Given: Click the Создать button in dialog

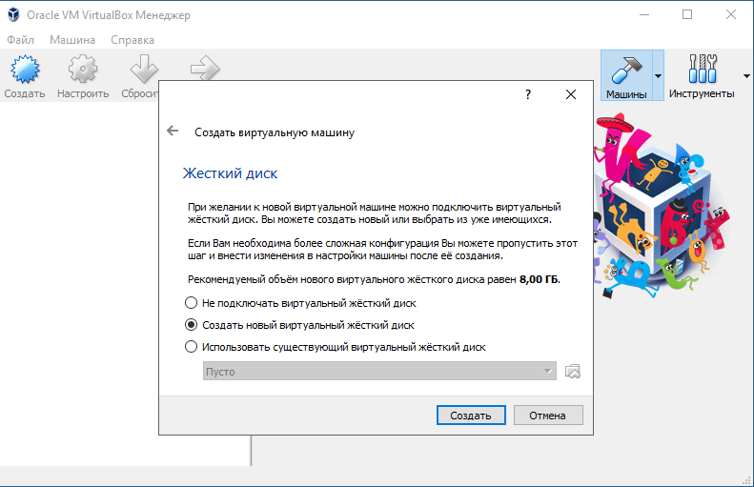Looking at the screenshot, I should (x=471, y=416).
